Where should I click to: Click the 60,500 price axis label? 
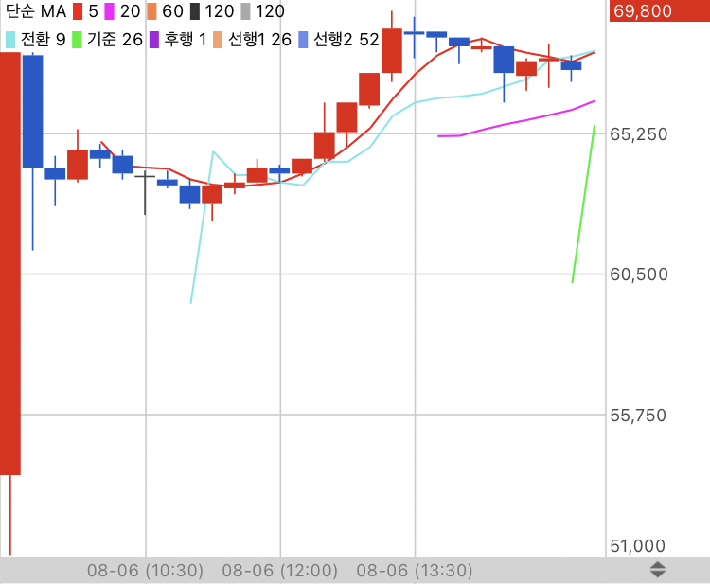tap(639, 274)
